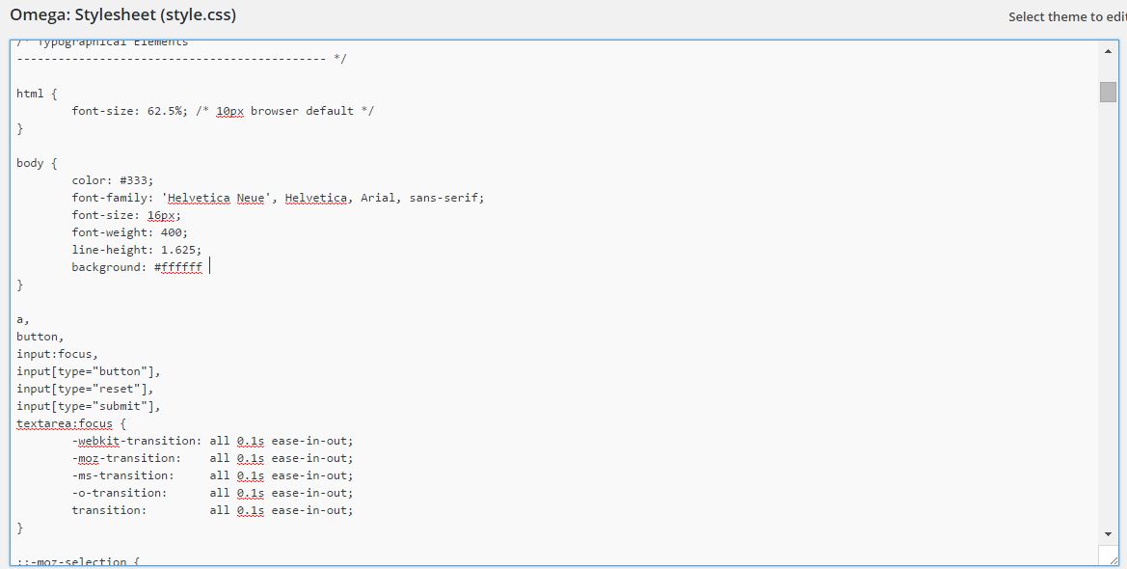
Task: Click the scrollbar down arrow
Action: pyautogui.click(x=1108, y=534)
